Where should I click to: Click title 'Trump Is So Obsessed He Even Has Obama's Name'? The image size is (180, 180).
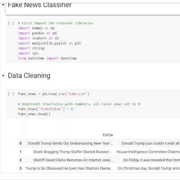(x=69, y=168)
